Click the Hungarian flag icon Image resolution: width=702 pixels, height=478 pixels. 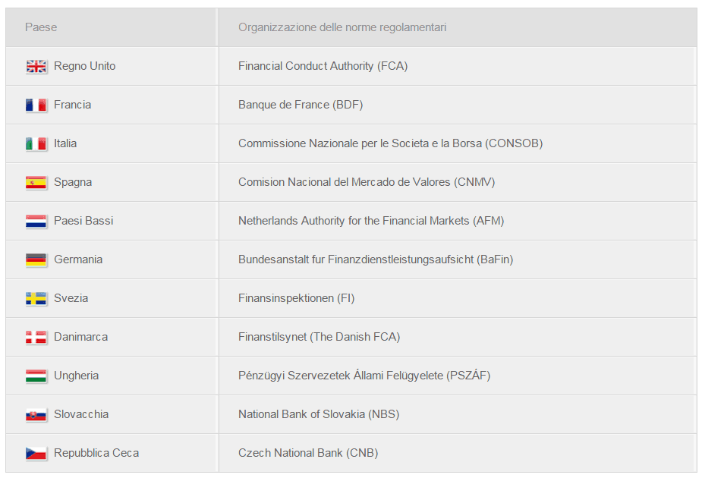tap(36, 376)
